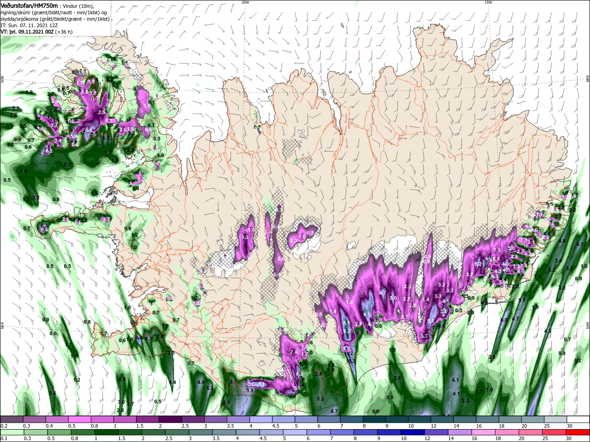590x442 pixels.
Task: Click the 'Veðurstofan/HM750m' map title
Action: coord(29,5)
